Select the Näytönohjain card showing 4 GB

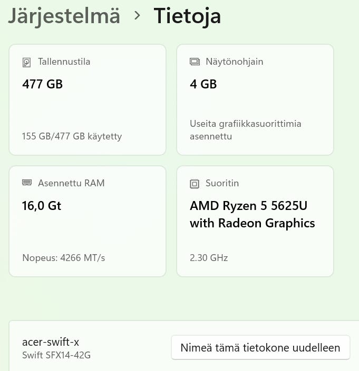click(x=255, y=100)
